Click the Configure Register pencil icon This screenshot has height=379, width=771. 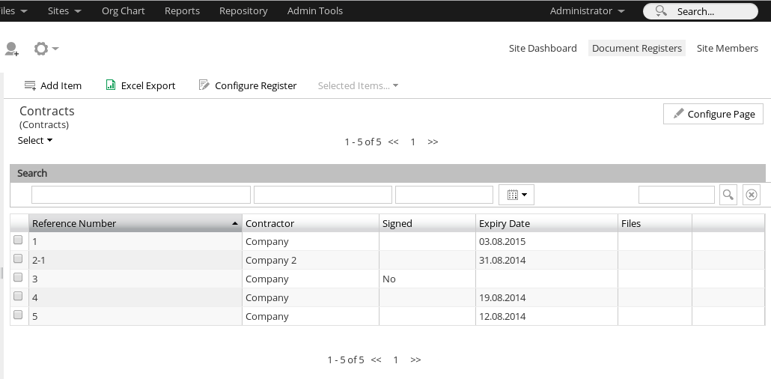tap(204, 85)
